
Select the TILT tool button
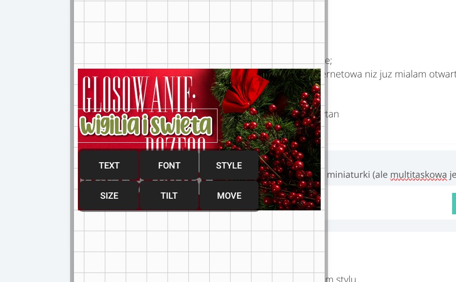[169, 196]
